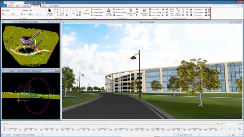Open the Keyframes key icon
The width and height of the screenshot is (244, 137).
click(x=87, y=12)
